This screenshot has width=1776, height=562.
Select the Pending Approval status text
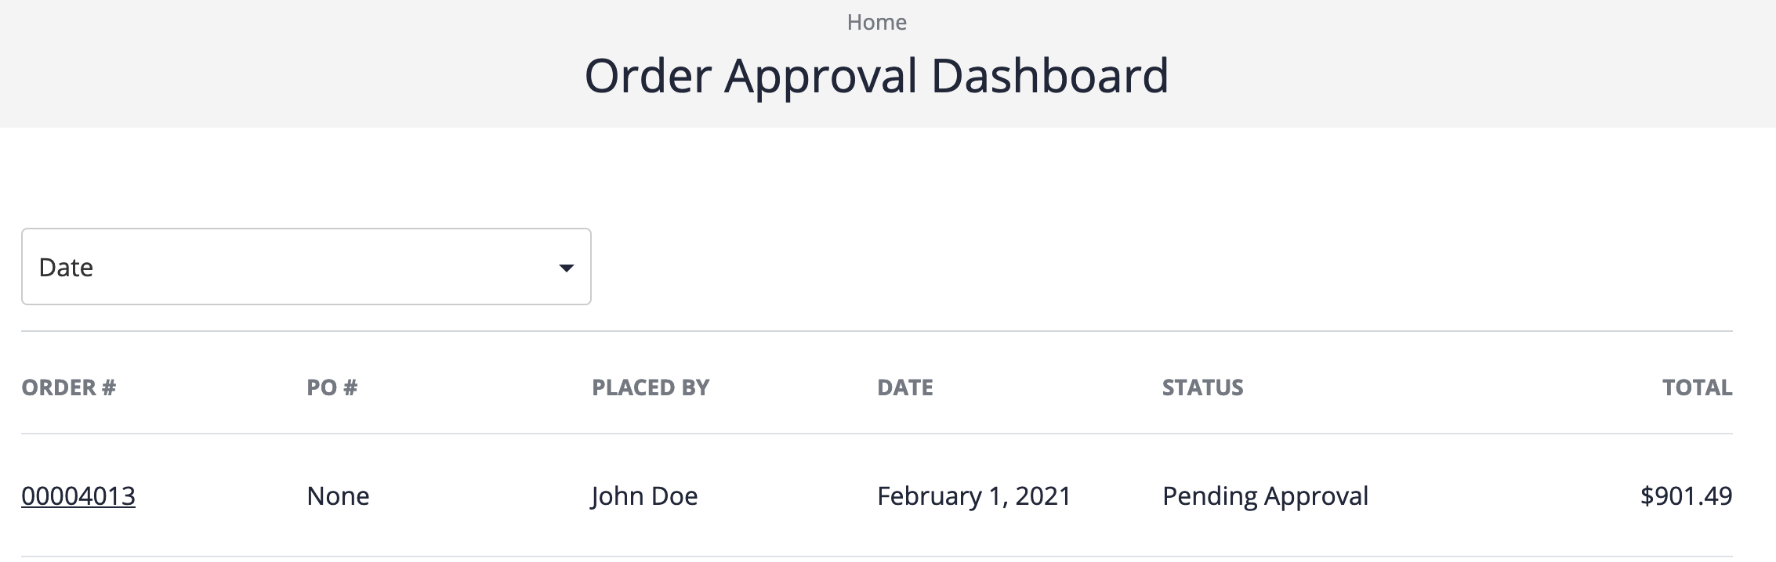click(1265, 495)
